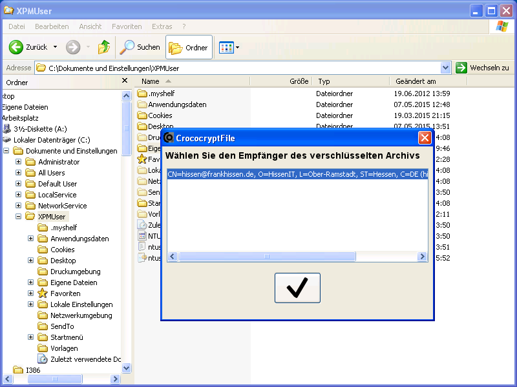The height and width of the screenshot is (387, 517).
Task: Expand the Lokale Einstellungen tree node
Action: point(30,304)
